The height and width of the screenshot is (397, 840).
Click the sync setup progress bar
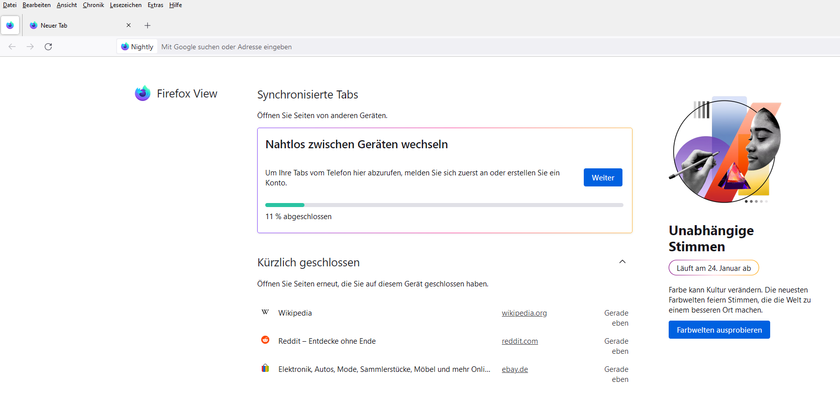point(444,205)
